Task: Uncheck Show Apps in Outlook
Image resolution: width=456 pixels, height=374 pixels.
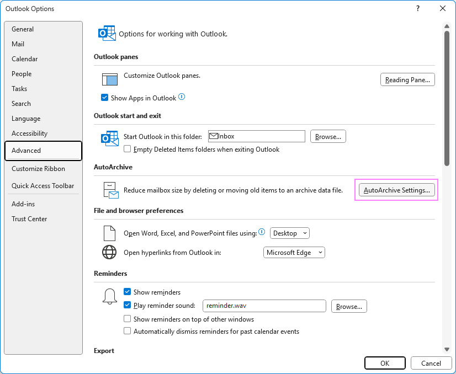Action: click(x=104, y=98)
